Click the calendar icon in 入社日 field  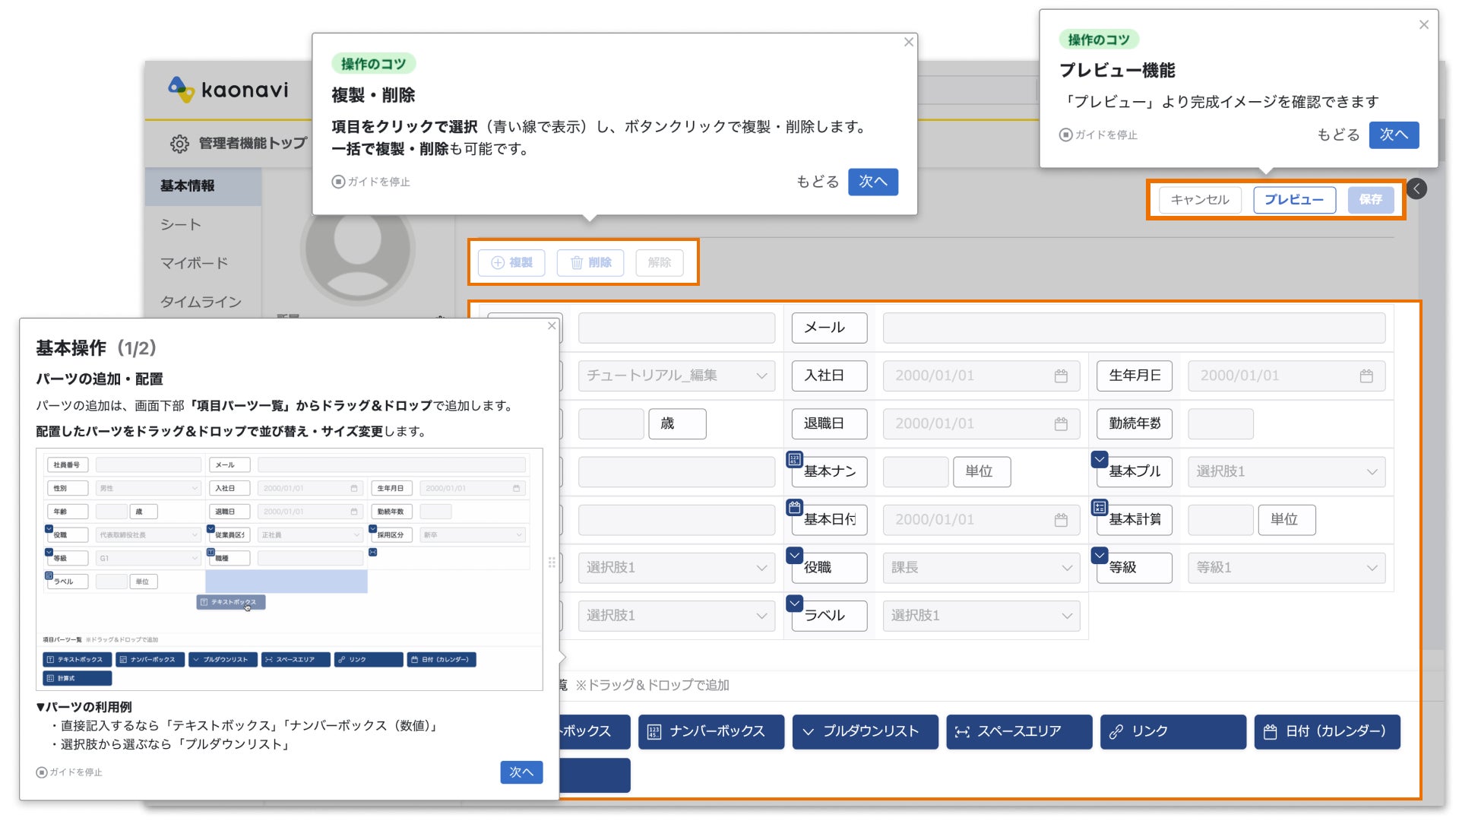[x=1061, y=376]
